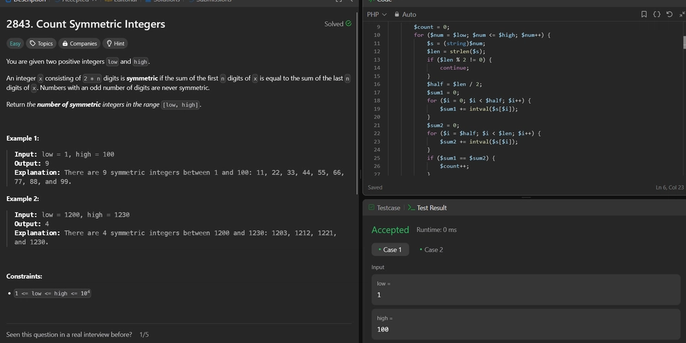
Task: Click the '$count++;' code line
Action: pos(455,166)
